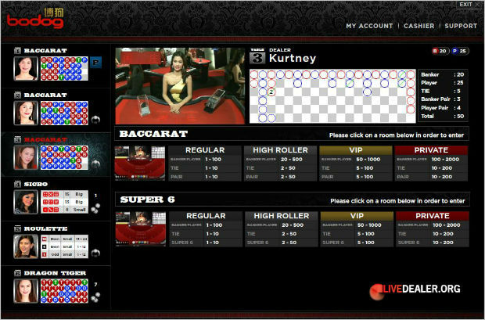Screen dimensions: 485x320
Task: Click the table icon next to Sicbo title
Action: tap(18, 184)
